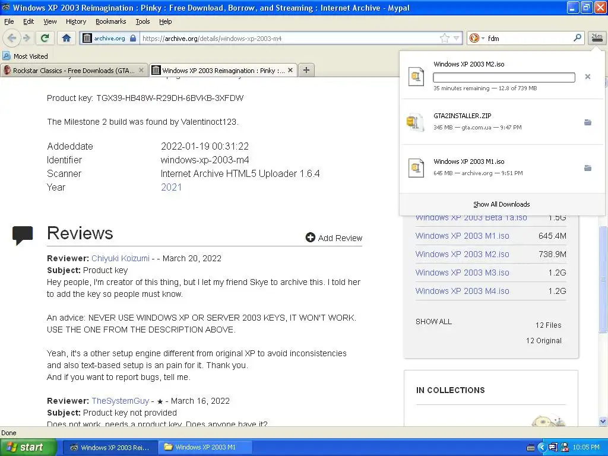Image resolution: width=608 pixels, height=456 pixels.
Task: Click the scrollbar down arrow
Action: click(x=603, y=421)
